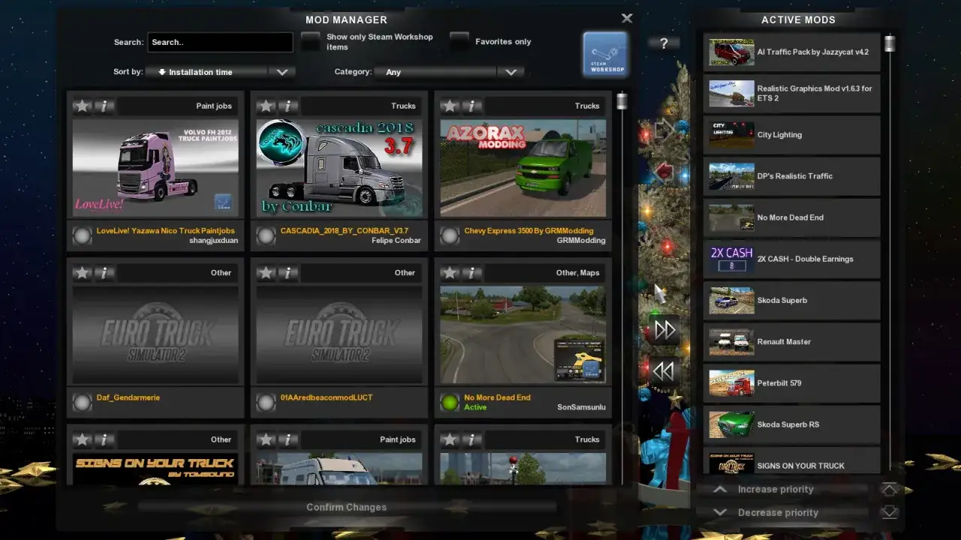Show info for LoveLive! Yazawa Nico paintjob
This screenshot has height=540, width=961.
point(104,106)
